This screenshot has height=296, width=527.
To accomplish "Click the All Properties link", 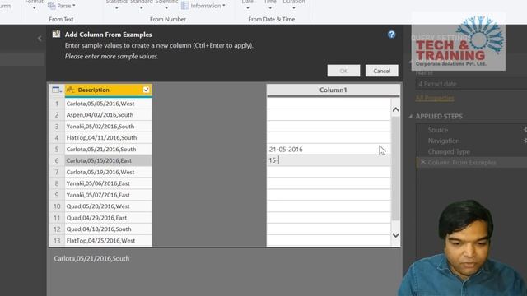I will point(435,98).
